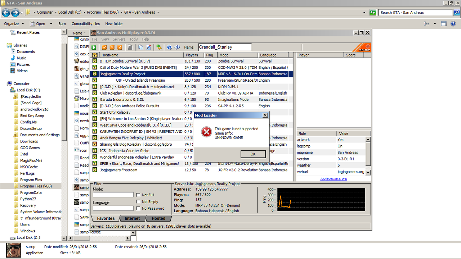The width and height of the screenshot is (461, 259).
Task: Open SA-MP Settings tool icon
Action: 159,47
